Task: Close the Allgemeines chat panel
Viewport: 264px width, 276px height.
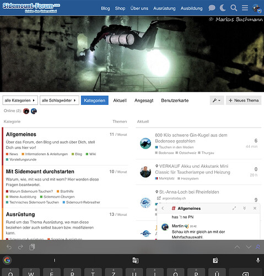Action: point(255,208)
